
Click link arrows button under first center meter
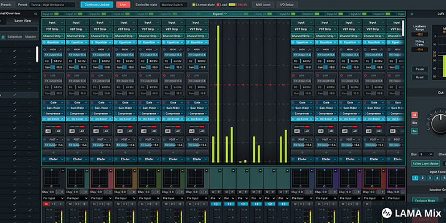coord(215,204)
